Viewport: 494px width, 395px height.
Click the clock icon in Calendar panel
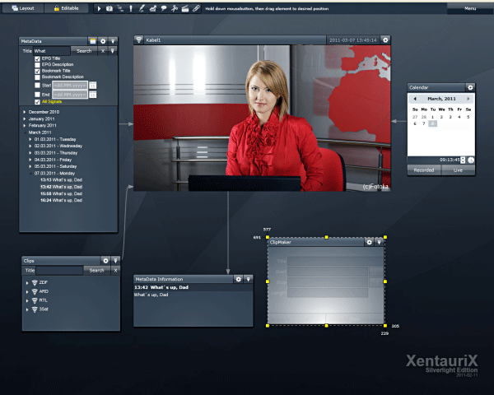click(470, 160)
